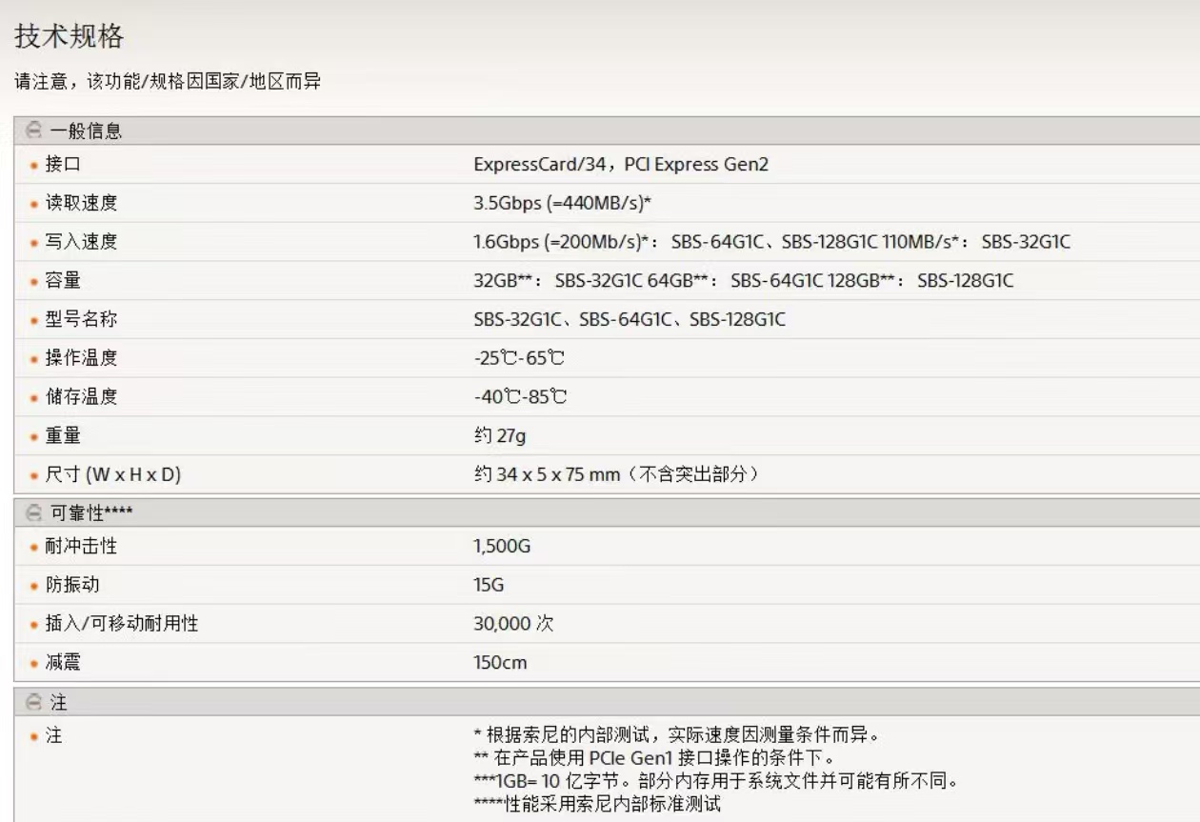The width and height of the screenshot is (1200, 822).
Task: Click the orange bullet beside 读取速度
Action: (x=34, y=204)
